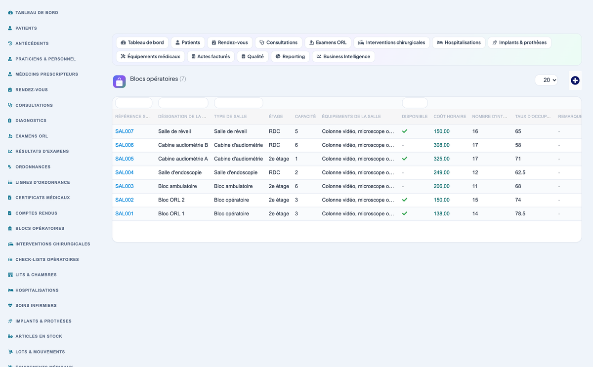Open the Hospitalisations top tab
This screenshot has width=593, height=367.
[x=459, y=42]
